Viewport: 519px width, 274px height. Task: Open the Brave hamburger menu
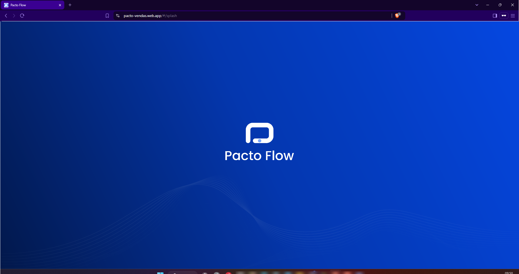tap(513, 16)
